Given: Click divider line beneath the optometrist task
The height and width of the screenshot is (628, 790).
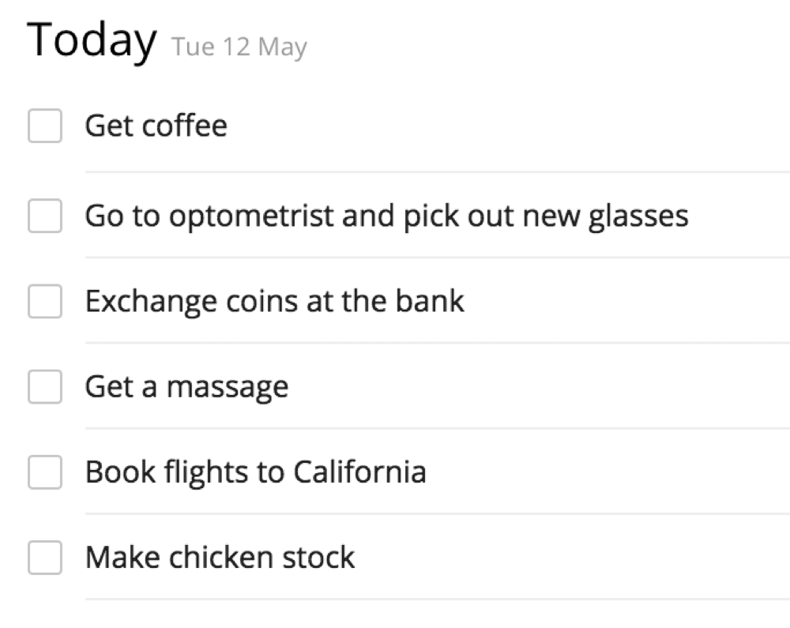Looking at the screenshot, I should (438, 258).
